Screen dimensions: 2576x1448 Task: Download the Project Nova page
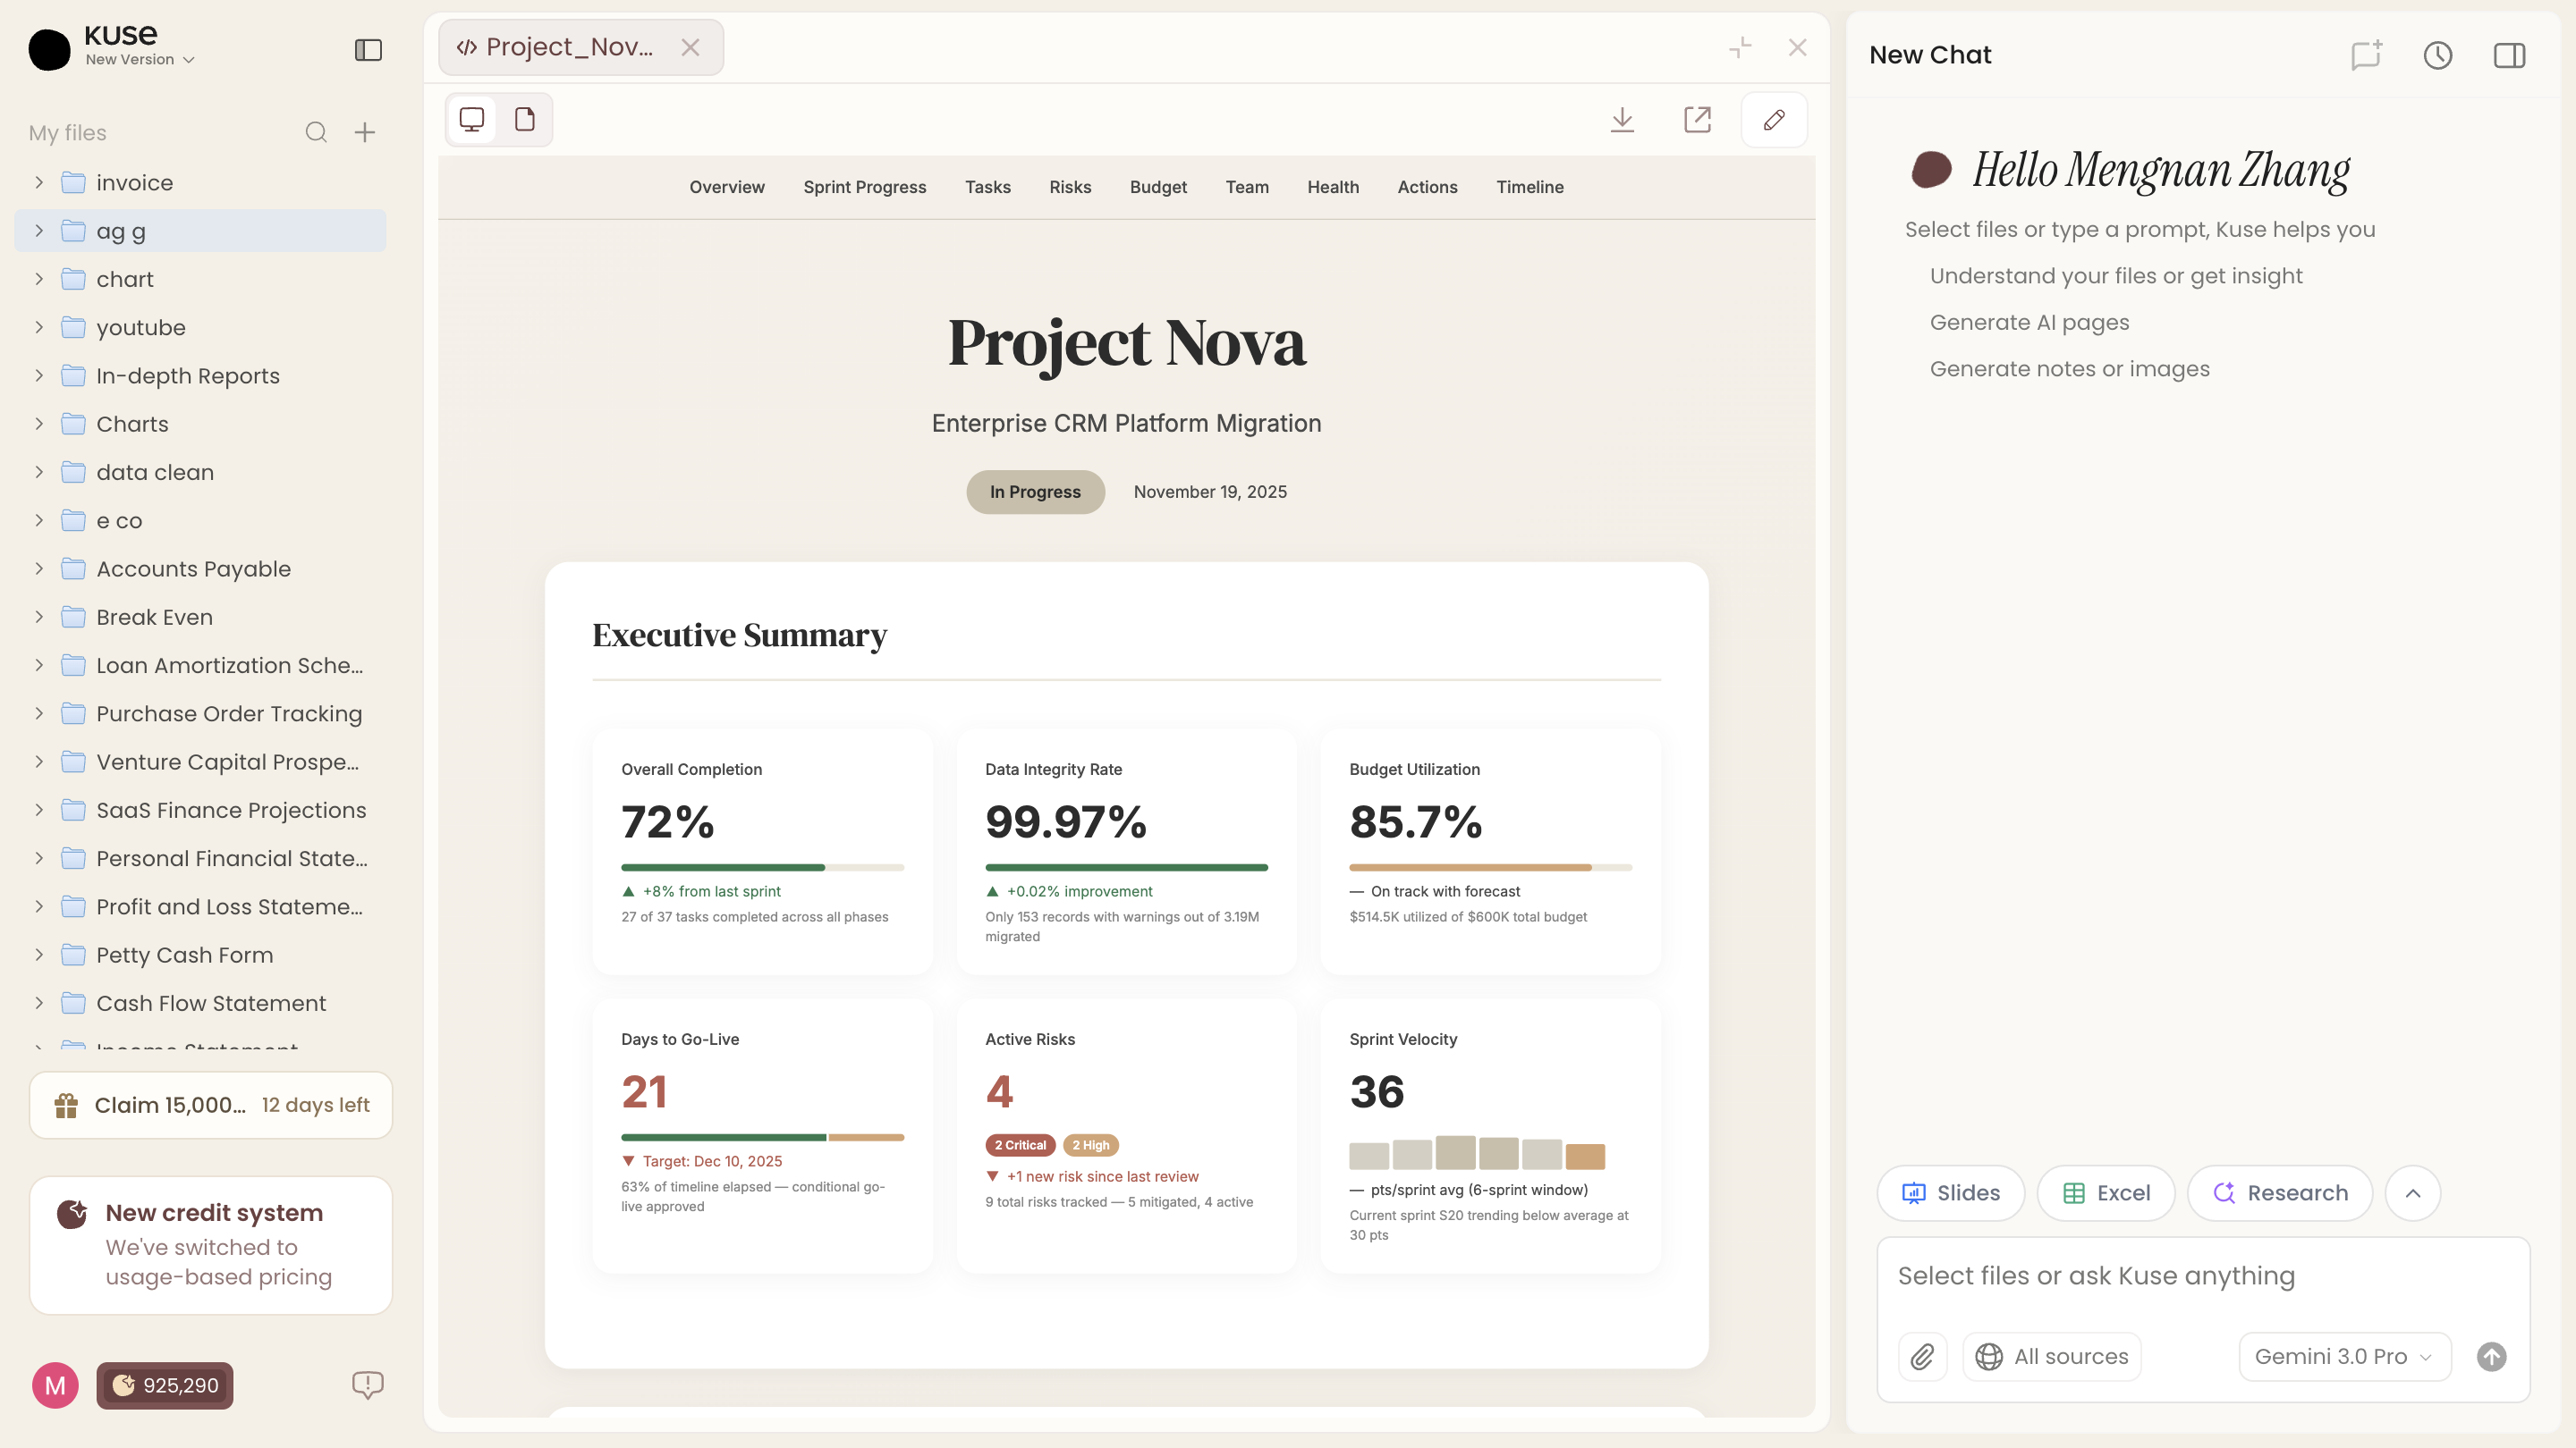tap(1622, 120)
